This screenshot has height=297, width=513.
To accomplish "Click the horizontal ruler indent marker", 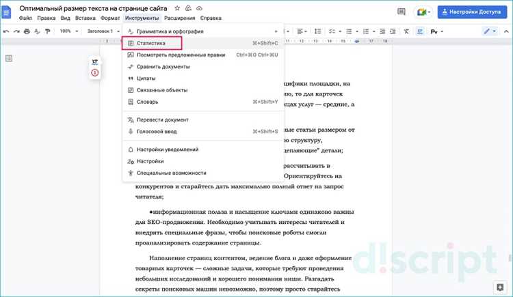I will 356,41.
